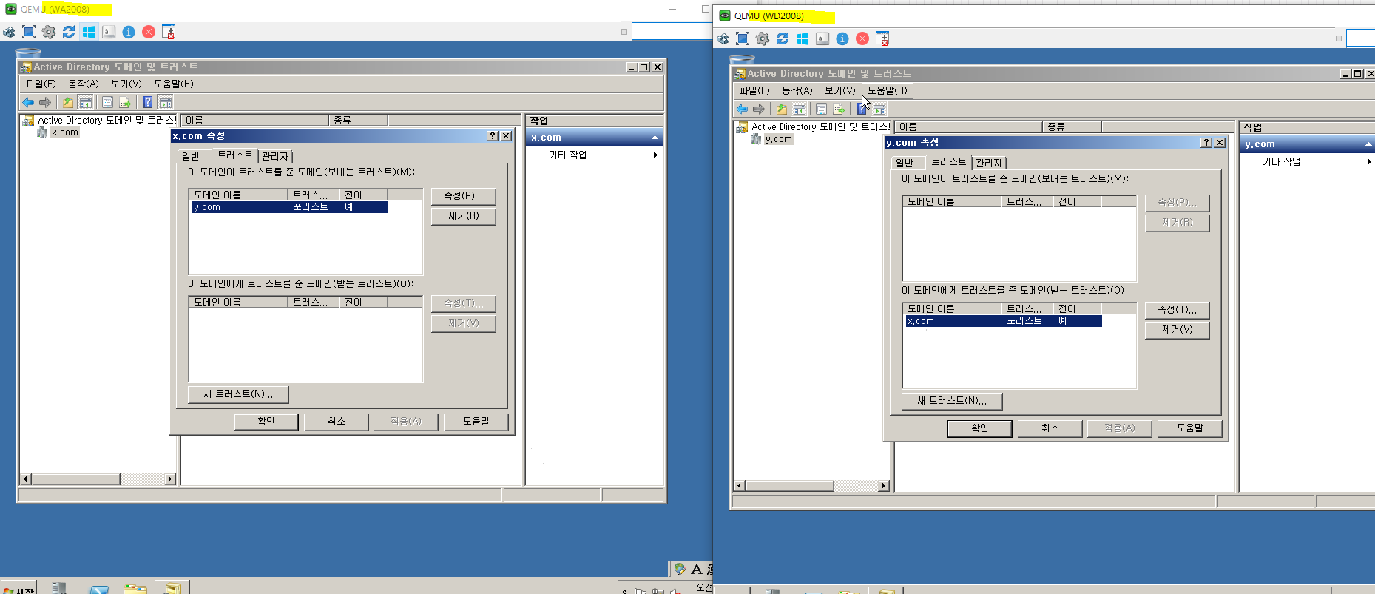Select x.com row in incoming trusts list
Viewport: 1375px width, 594px height.
click(x=1004, y=321)
